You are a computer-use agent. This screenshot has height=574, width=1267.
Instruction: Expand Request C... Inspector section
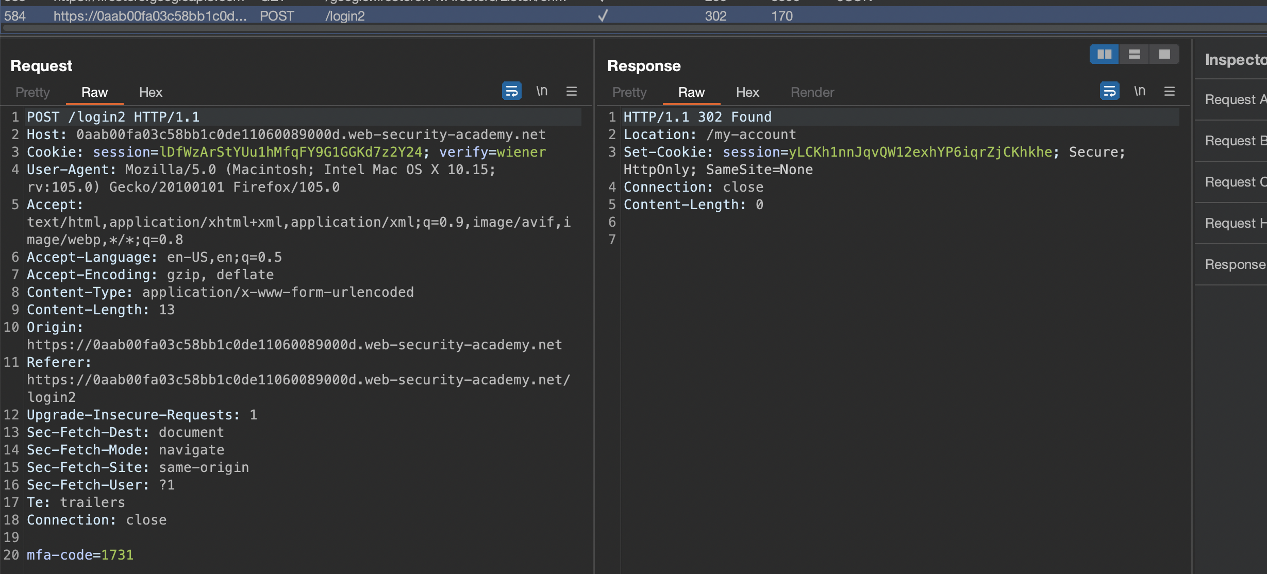tap(1231, 182)
